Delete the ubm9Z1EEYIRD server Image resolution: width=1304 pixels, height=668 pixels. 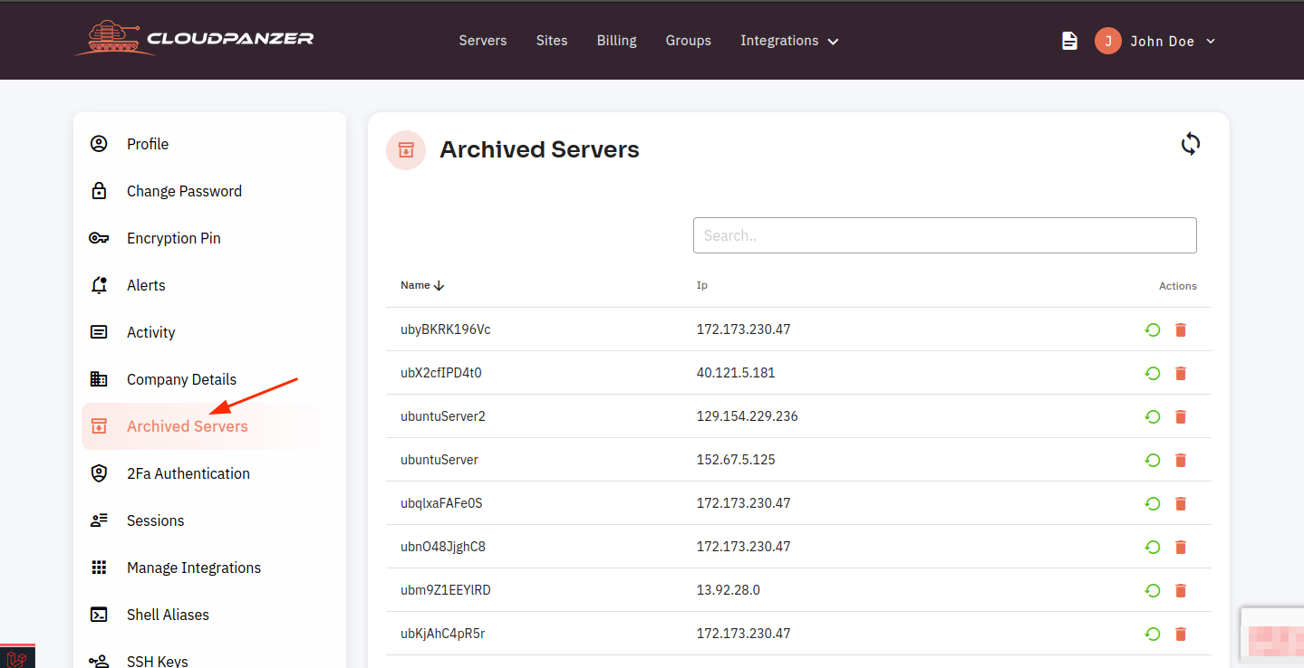tap(1181, 590)
